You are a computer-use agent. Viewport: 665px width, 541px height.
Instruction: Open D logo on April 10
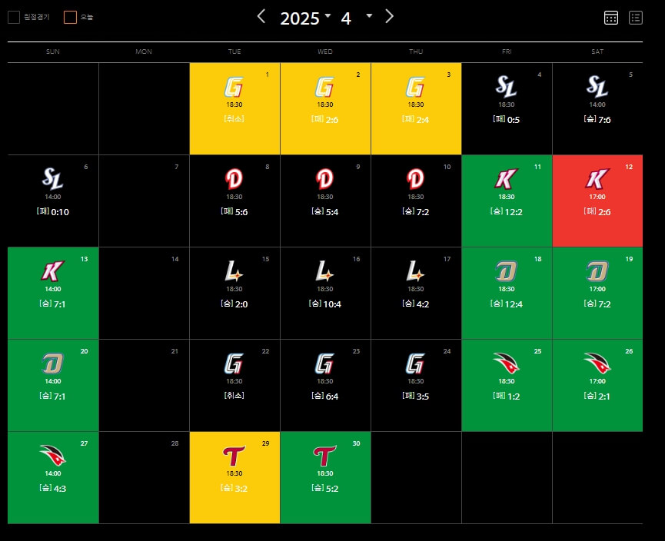[416, 179]
